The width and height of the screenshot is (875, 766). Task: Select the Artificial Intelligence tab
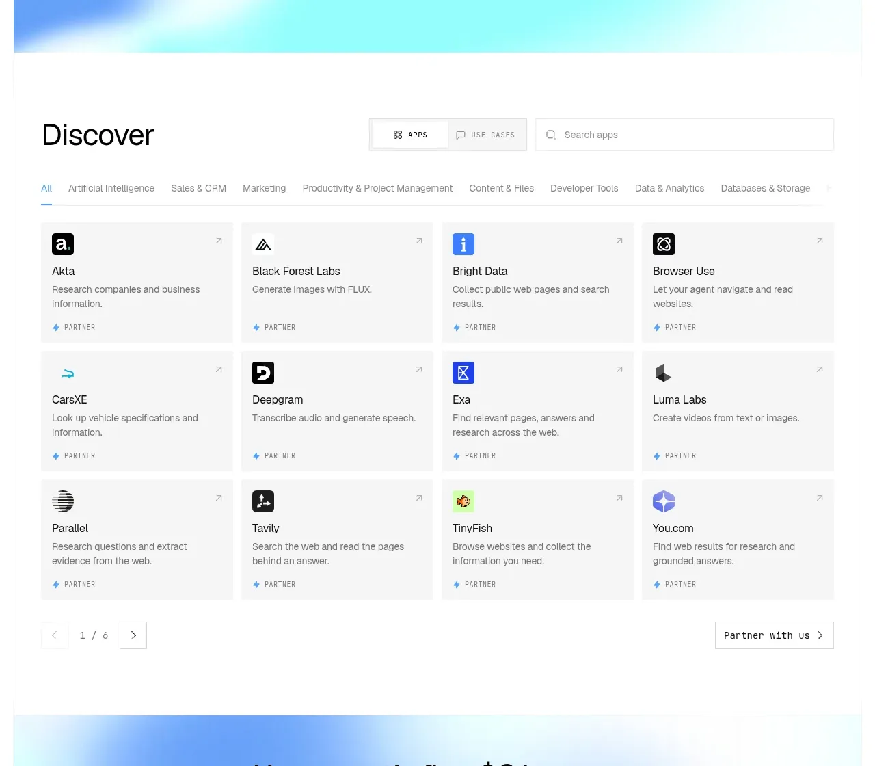pyautogui.click(x=111, y=188)
